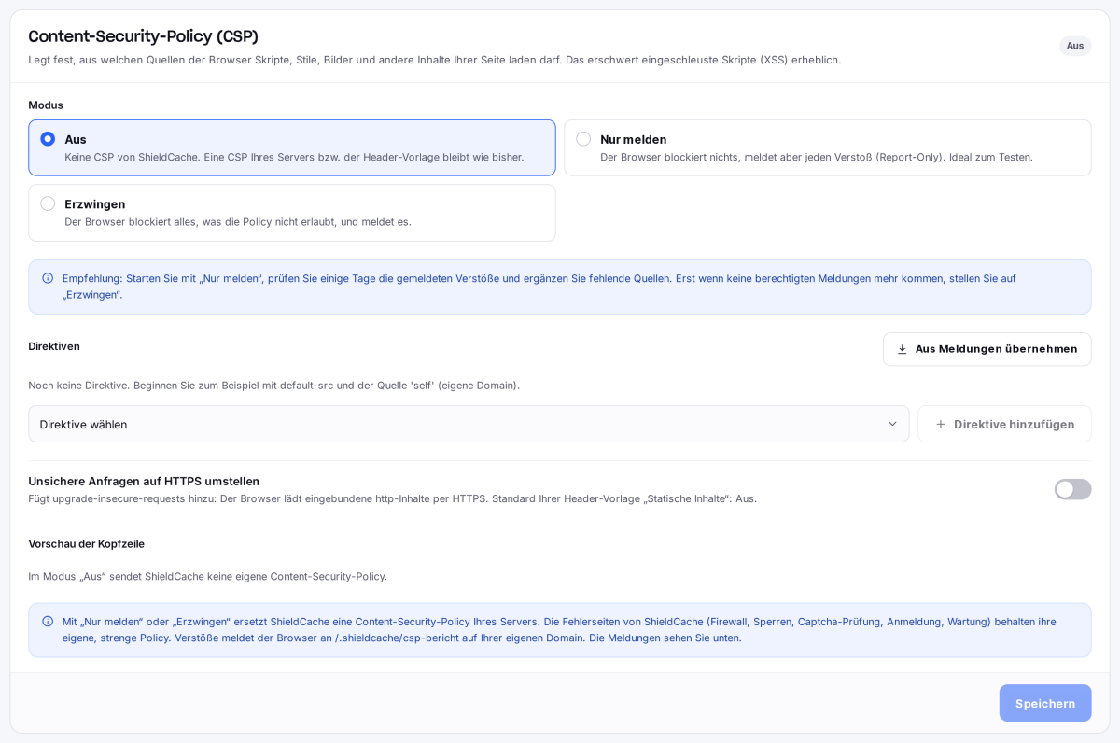Click the "Unsichere Anfragen auf HTTPS umstellen" label
This screenshot has height=743, width=1120.
click(x=144, y=481)
